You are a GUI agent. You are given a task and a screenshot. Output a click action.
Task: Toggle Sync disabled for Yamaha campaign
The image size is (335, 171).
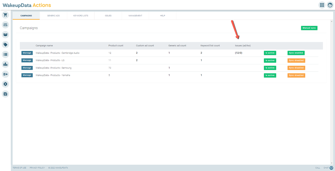[x=296, y=75]
